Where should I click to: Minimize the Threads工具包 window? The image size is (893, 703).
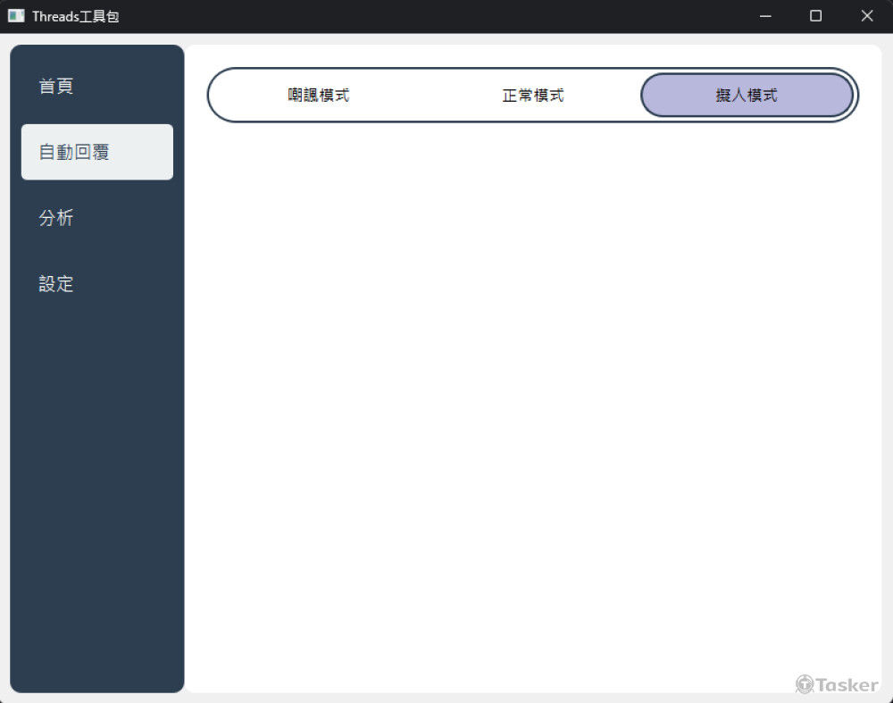point(765,16)
